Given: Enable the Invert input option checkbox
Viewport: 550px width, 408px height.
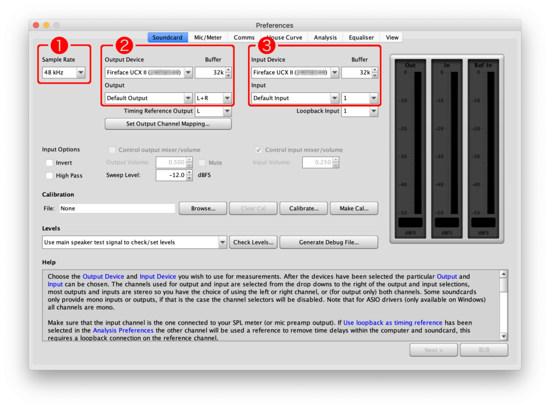Looking at the screenshot, I should click(x=49, y=162).
